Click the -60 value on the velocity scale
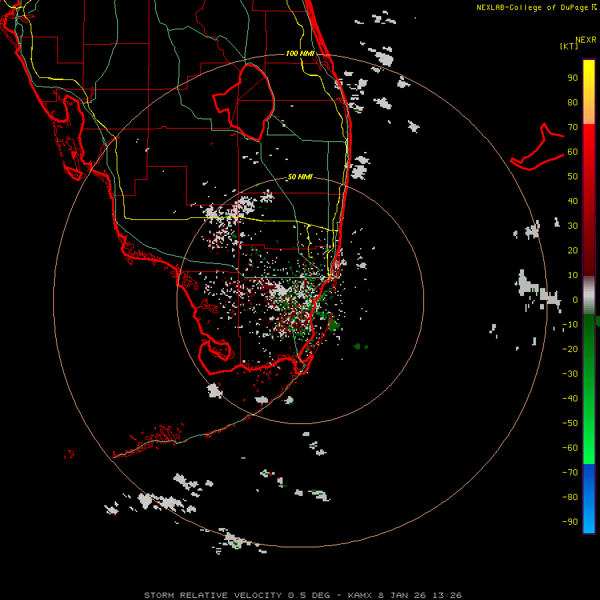This screenshot has width=600, height=600. pos(570,448)
